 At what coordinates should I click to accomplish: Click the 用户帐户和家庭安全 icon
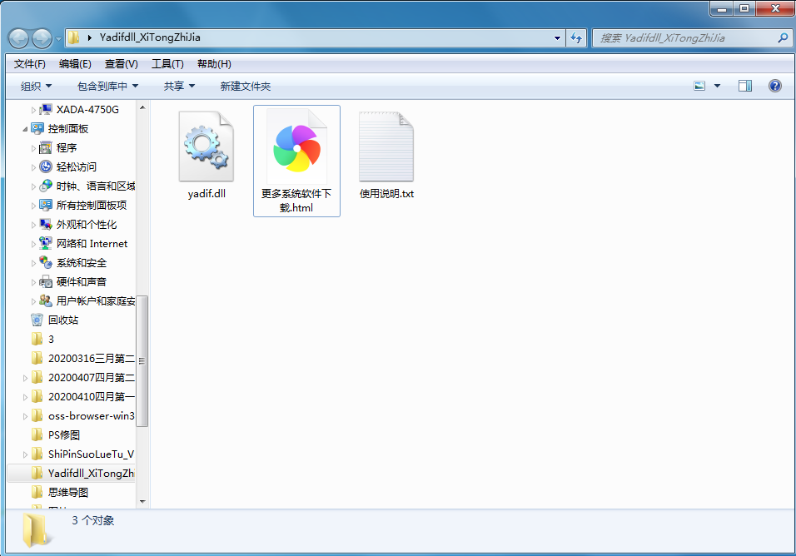(x=46, y=300)
